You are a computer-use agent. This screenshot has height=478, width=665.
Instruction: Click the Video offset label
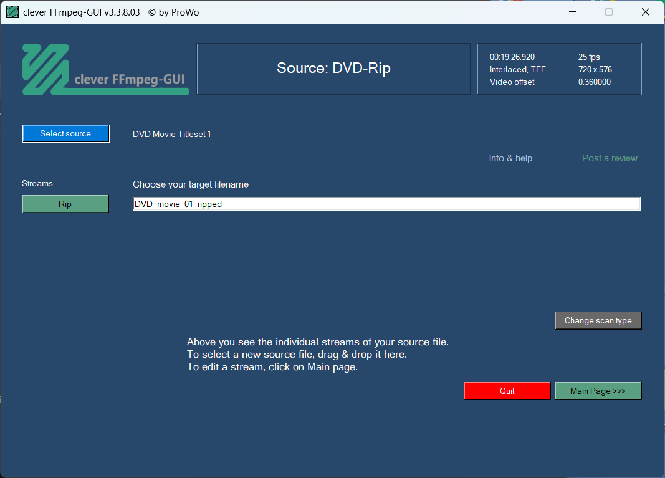point(512,82)
